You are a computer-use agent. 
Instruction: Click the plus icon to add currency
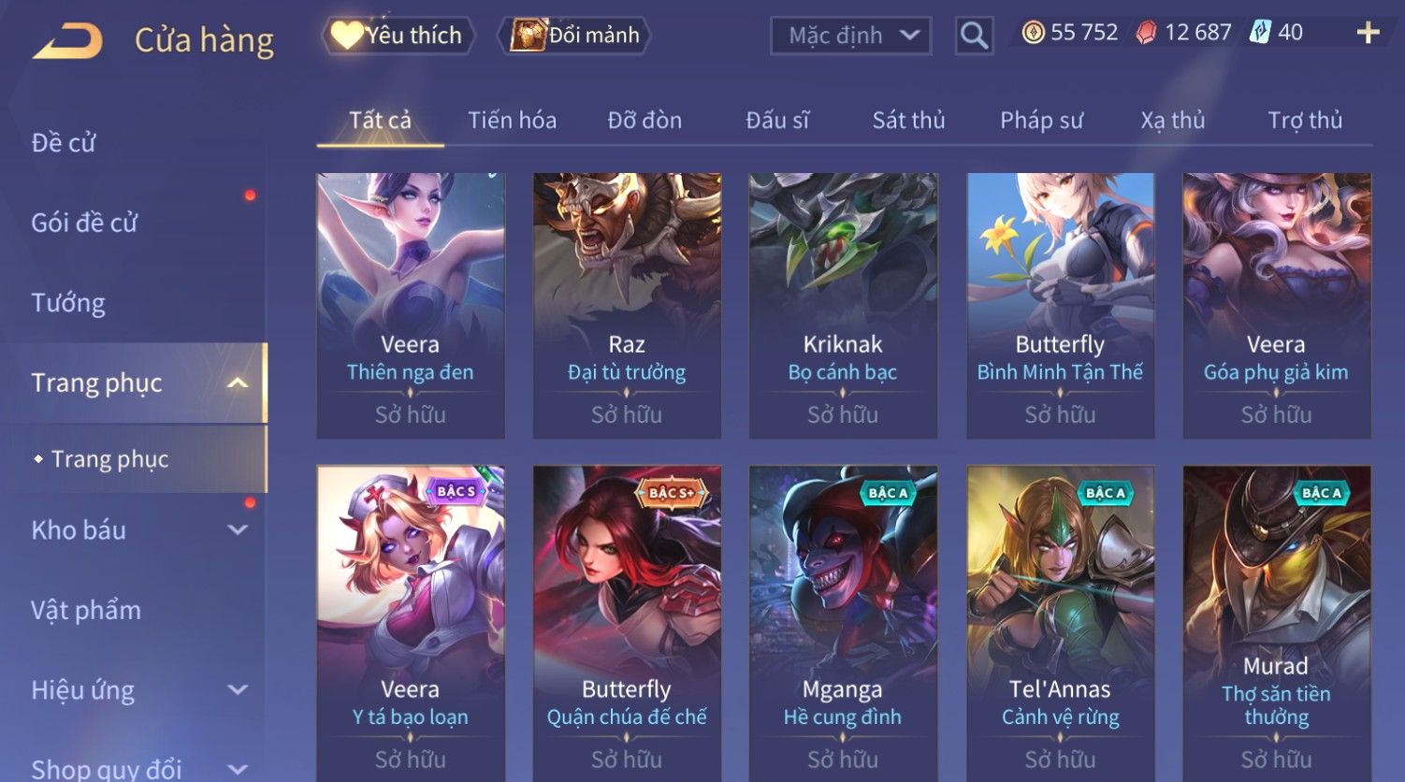1368,33
